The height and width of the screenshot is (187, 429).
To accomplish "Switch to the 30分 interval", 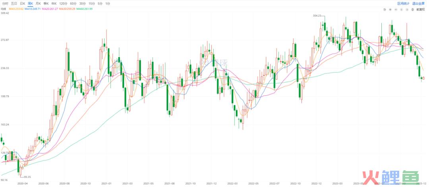I will (x=82, y=4).
